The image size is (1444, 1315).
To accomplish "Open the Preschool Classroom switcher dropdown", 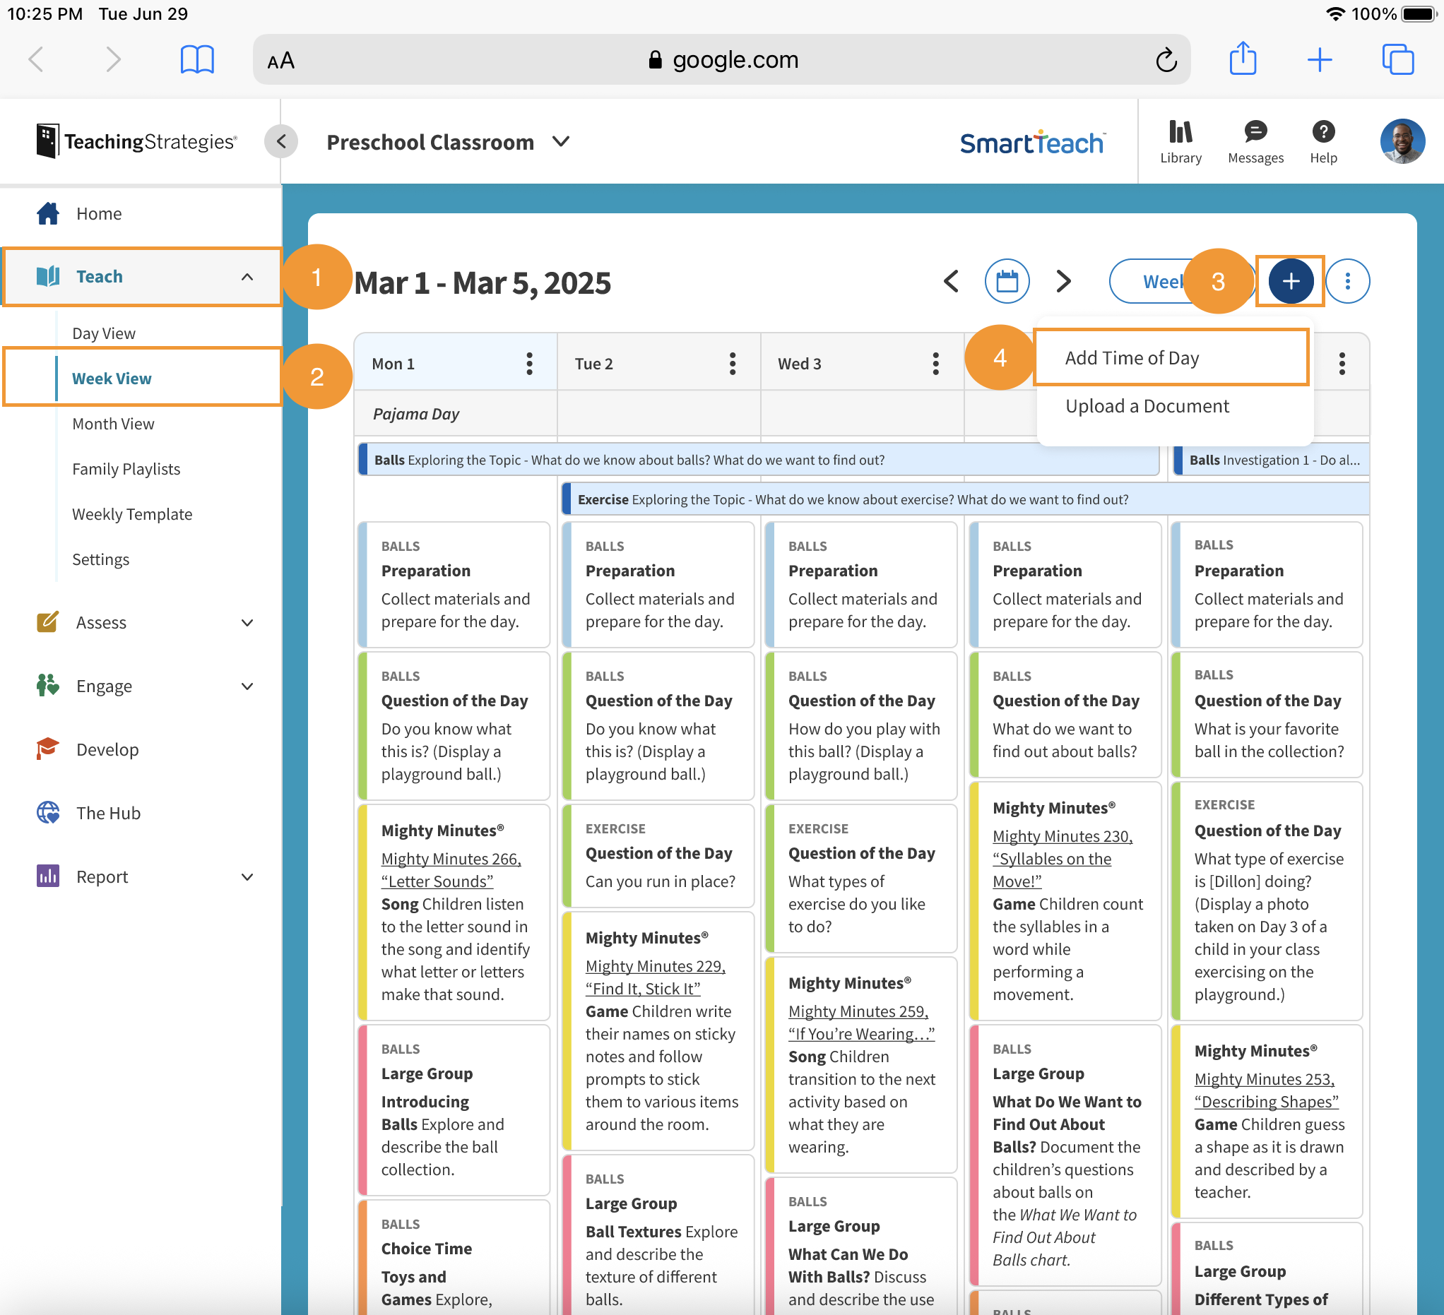I will point(560,142).
